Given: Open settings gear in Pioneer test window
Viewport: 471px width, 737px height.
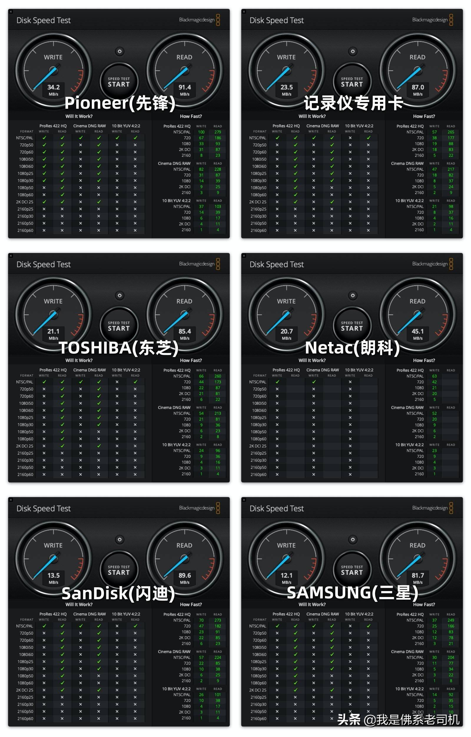Looking at the screenshot, I should click(120, 51).
